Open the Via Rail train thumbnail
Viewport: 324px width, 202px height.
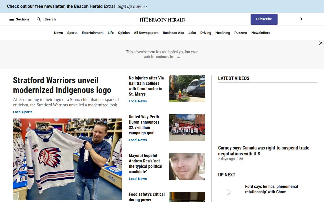[187, 89]
